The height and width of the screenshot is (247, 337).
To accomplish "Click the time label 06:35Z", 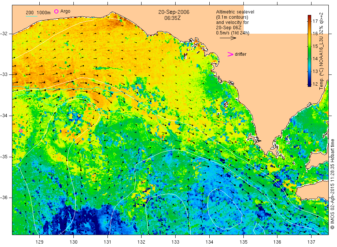I will point(172,18).
